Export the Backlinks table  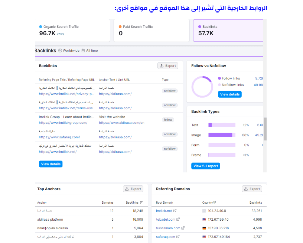click(x=168, y=66)
